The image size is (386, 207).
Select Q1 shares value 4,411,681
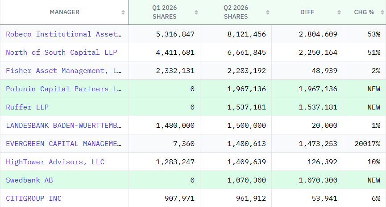(175, 52)
